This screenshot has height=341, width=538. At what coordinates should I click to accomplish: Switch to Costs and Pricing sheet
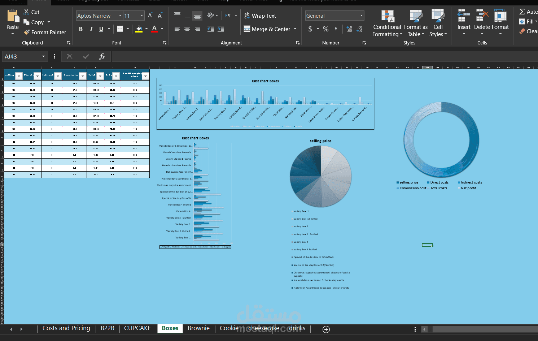click(x=66, y=328)
